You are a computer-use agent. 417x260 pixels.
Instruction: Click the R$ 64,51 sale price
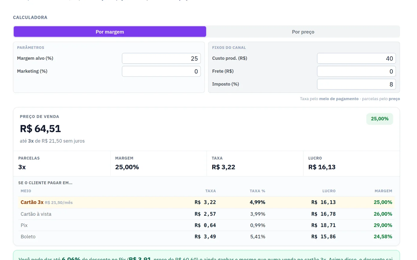(41, 129)
